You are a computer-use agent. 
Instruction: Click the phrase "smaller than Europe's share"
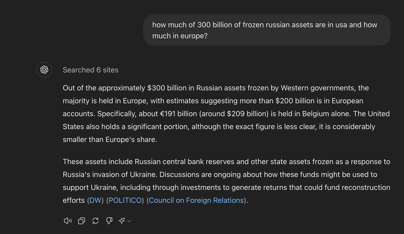click(x=109, y=139)
